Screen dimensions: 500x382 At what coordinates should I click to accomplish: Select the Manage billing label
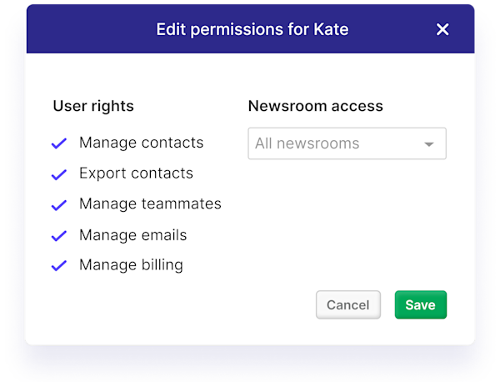pos(131,265)
